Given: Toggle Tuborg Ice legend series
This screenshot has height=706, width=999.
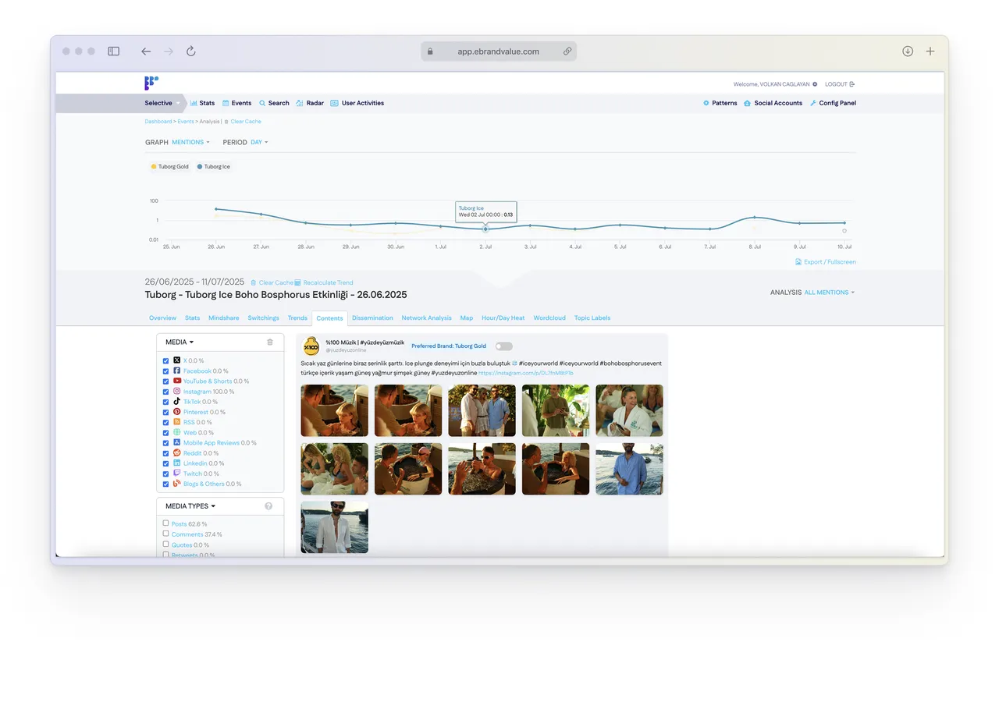Looking at the screenshot, I should (x=214, y=167).
